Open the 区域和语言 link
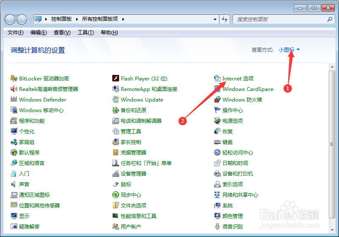339x237 pixels. click(32, 163)
